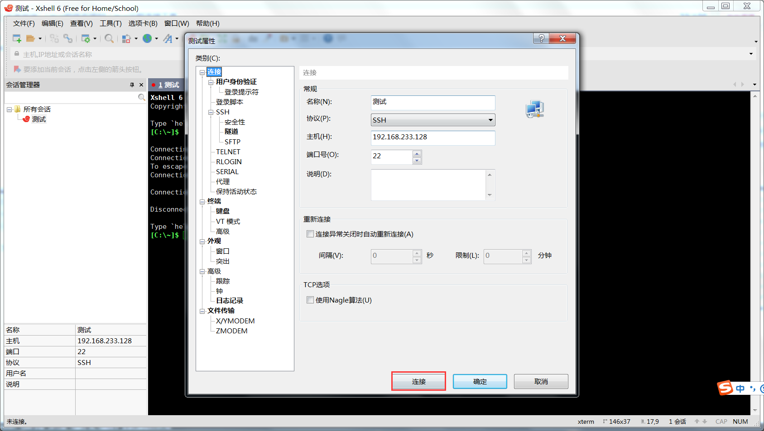
Task: Click the computer connection icon in dialog
Action: point(535,109)
